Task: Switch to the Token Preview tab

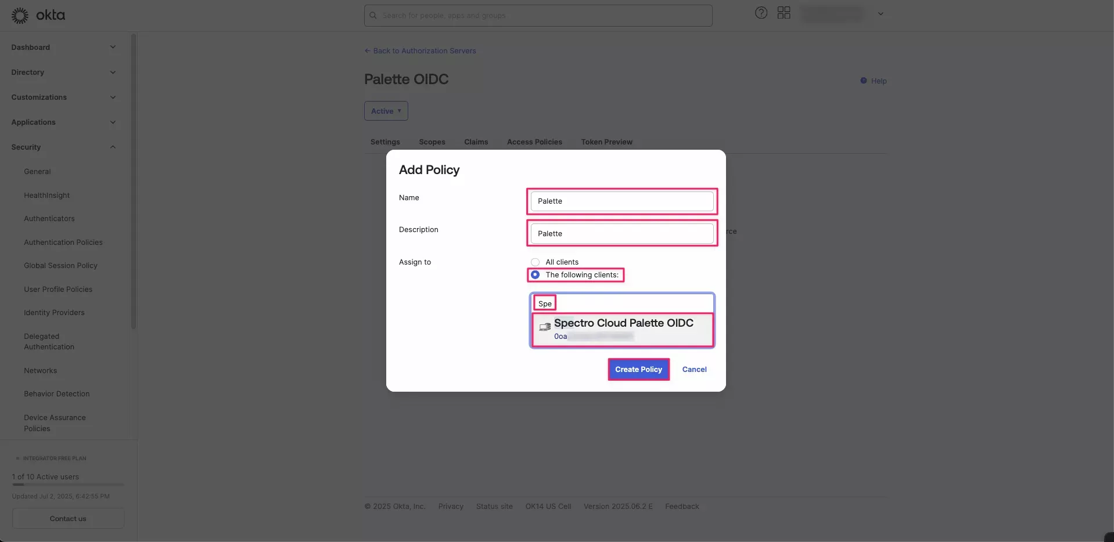Action: point(607,142)
